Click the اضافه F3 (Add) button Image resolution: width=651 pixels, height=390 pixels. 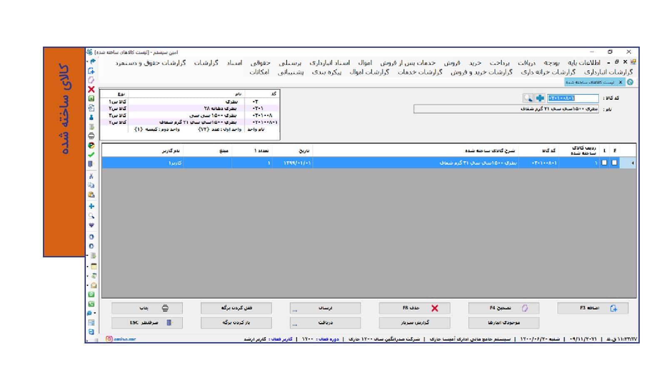point(593,308)
